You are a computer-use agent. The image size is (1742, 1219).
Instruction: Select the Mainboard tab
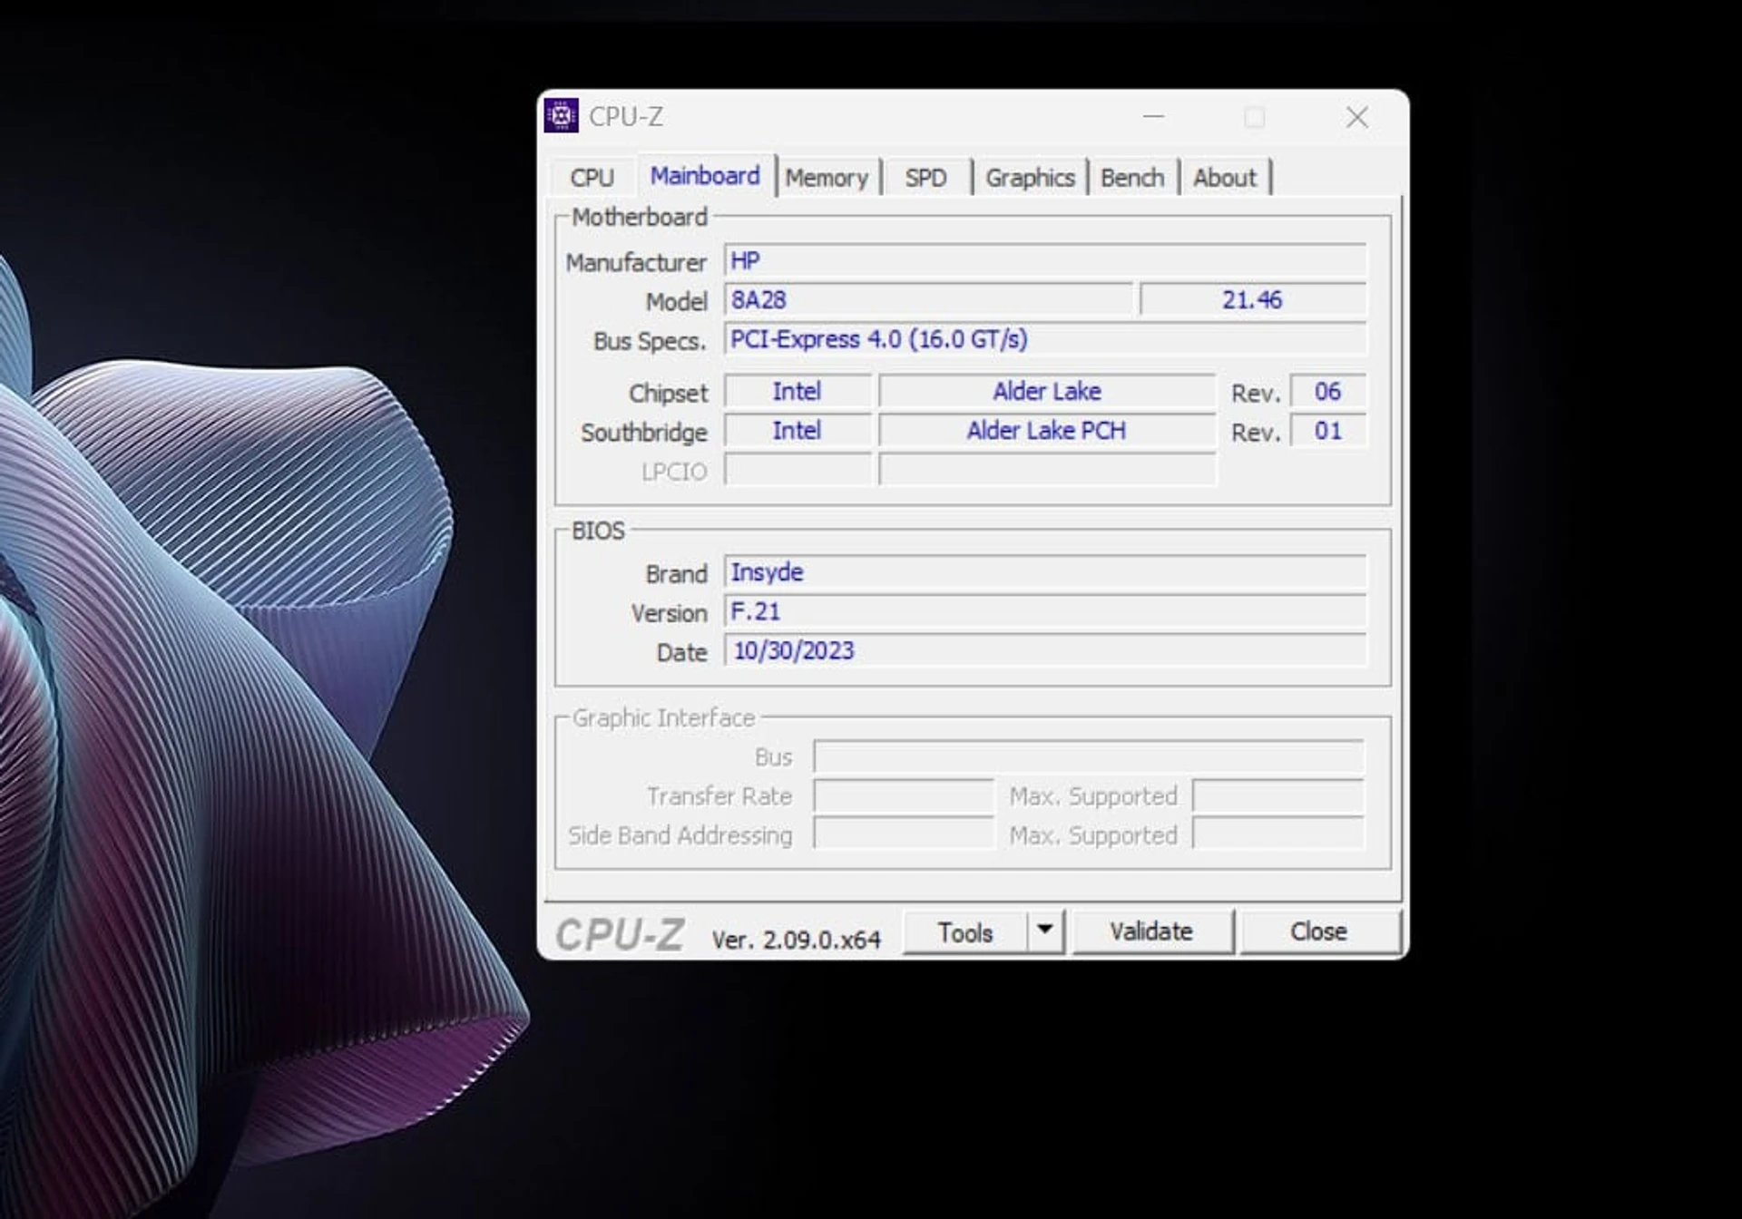click(705, 175)
